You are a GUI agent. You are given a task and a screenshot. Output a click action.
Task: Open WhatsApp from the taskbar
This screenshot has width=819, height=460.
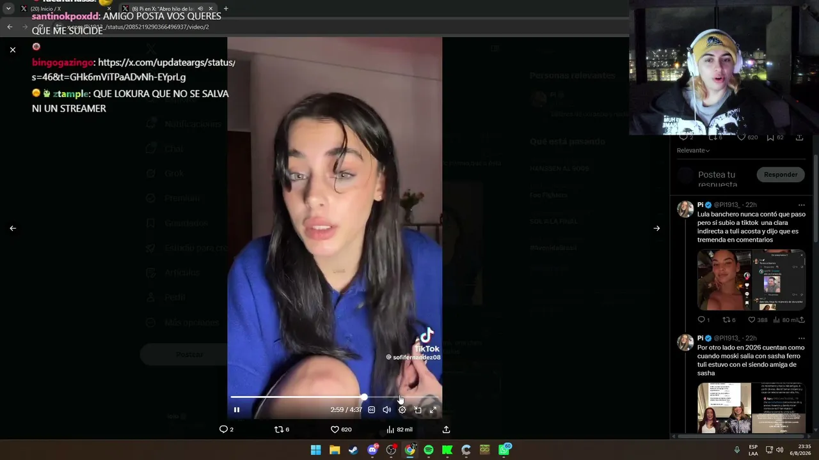[x=504, y=450]
